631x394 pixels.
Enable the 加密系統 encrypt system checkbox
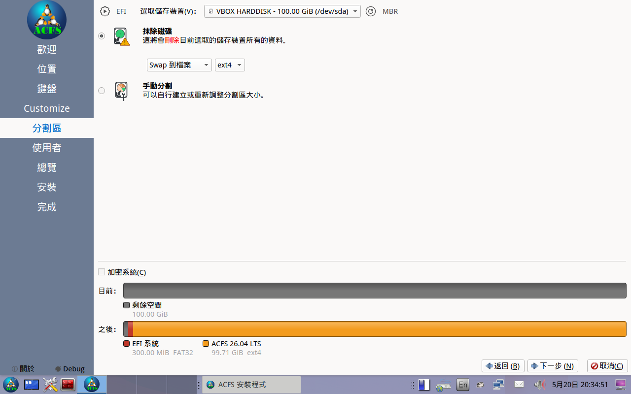point(102,272)
